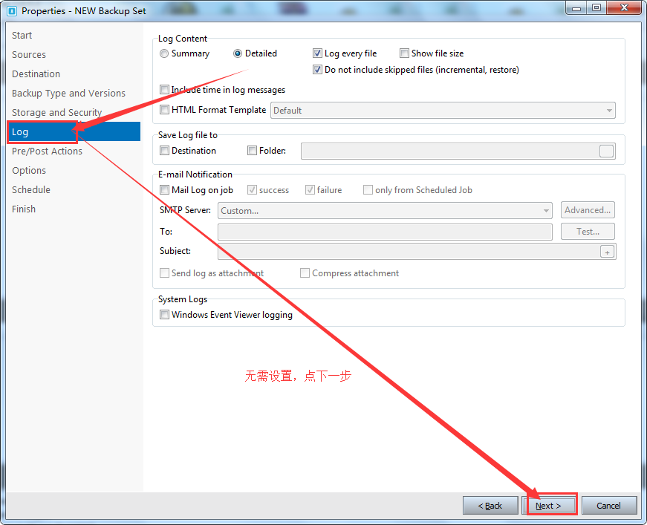Click the plus button beside Subject
Viewport: 647px width, 525px height.
point(607,252)
